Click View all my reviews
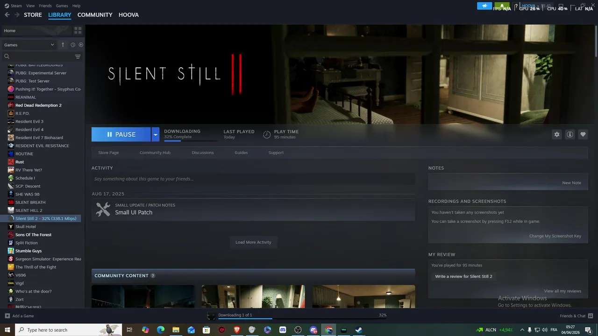Image resolution: width=598 pixels, height=336 pixels. click(562, 291)
